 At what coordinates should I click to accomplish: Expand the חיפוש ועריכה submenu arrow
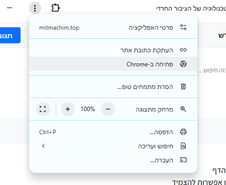[x=43, y=146]
